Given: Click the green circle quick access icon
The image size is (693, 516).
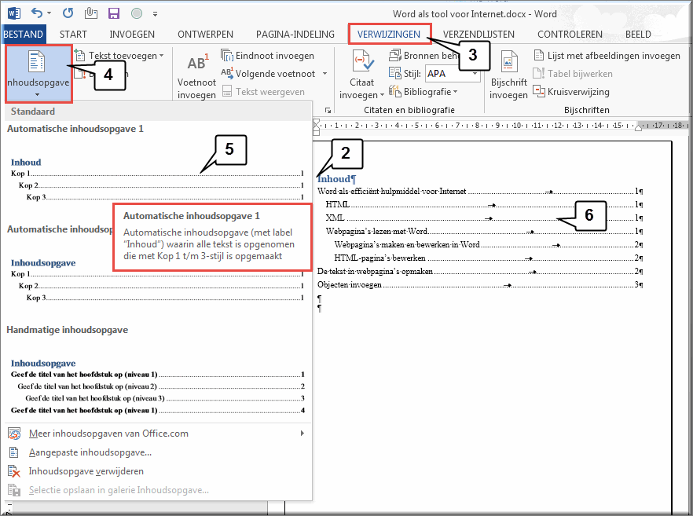Looking at the screenshot, I should point(137,13).
